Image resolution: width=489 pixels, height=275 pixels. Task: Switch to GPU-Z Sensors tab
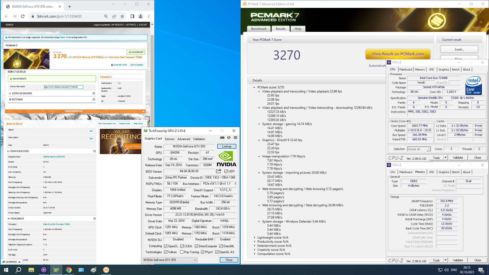coord(170,139)
